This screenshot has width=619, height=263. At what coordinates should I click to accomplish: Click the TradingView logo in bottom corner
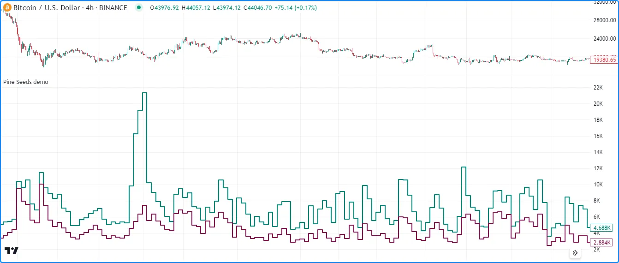pyautogui.click(x=12, y=251)
